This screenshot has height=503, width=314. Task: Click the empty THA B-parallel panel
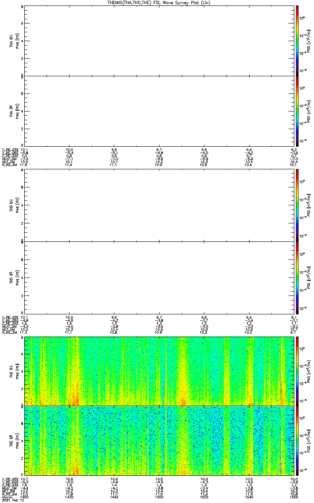coord(159,110)
